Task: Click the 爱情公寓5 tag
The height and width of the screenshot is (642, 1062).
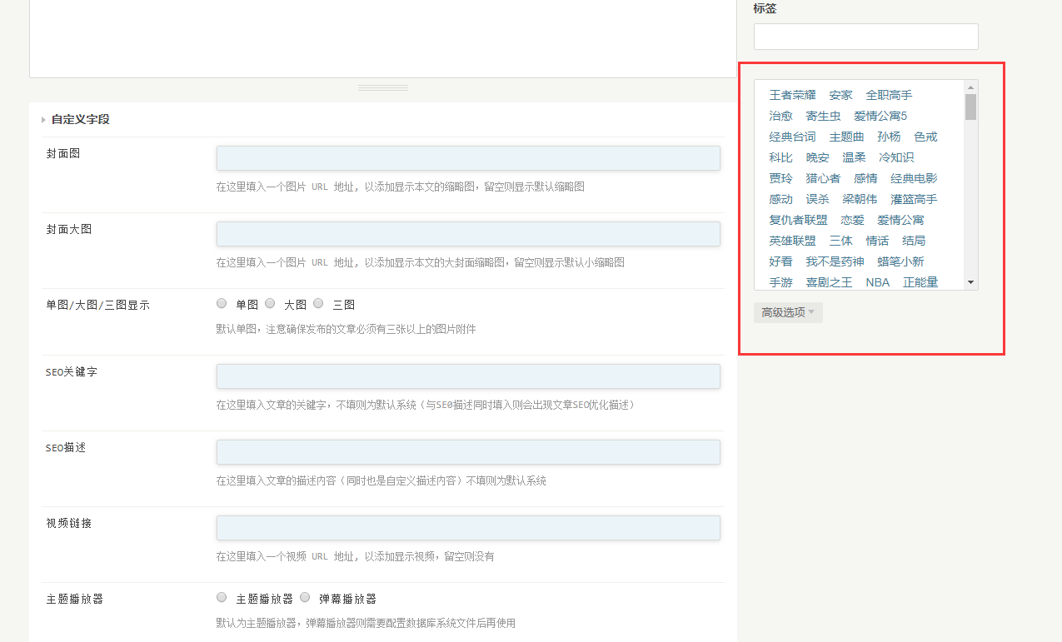Action: (x=880, y=116)
